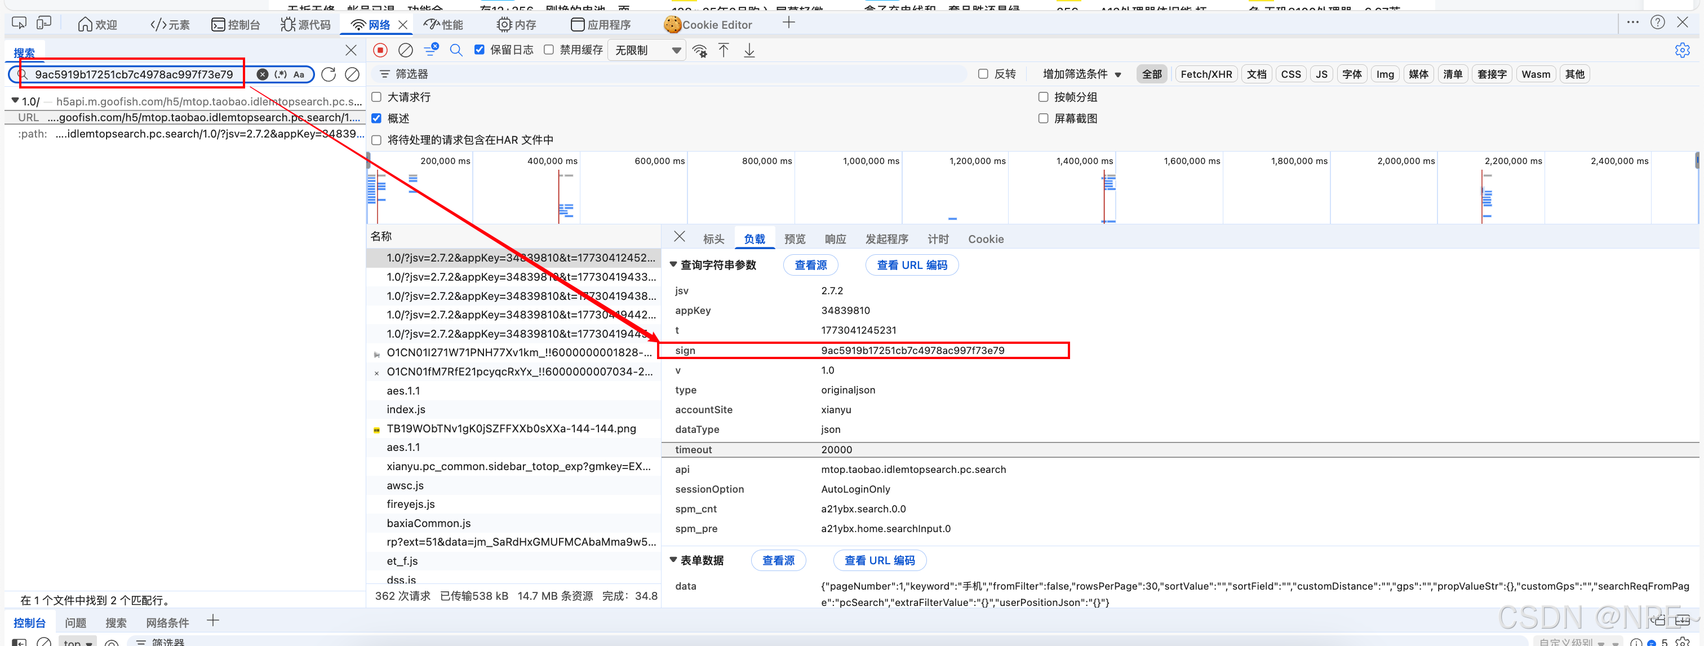Select the Fetch/XHR filter button
This screenshot has width=1704, height=646.
(x=1205, y=74)
